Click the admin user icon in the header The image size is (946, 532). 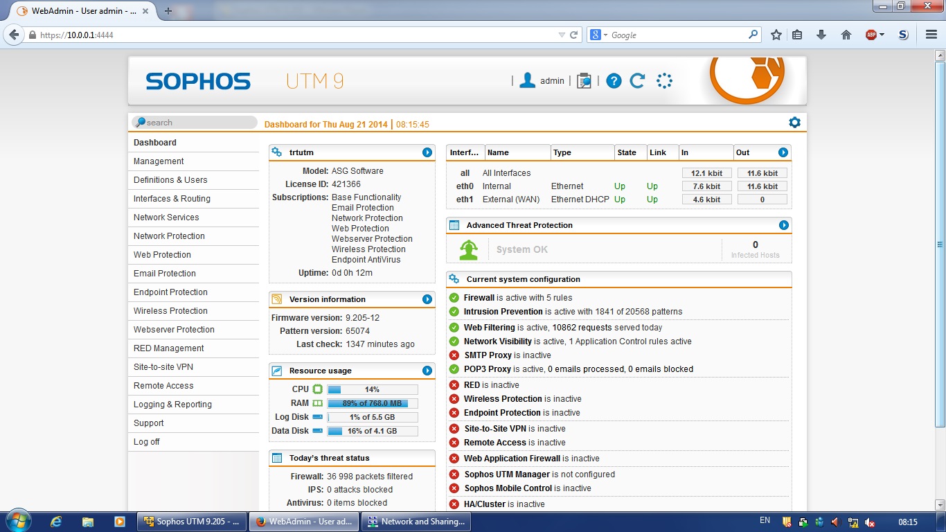click(528, 81)
